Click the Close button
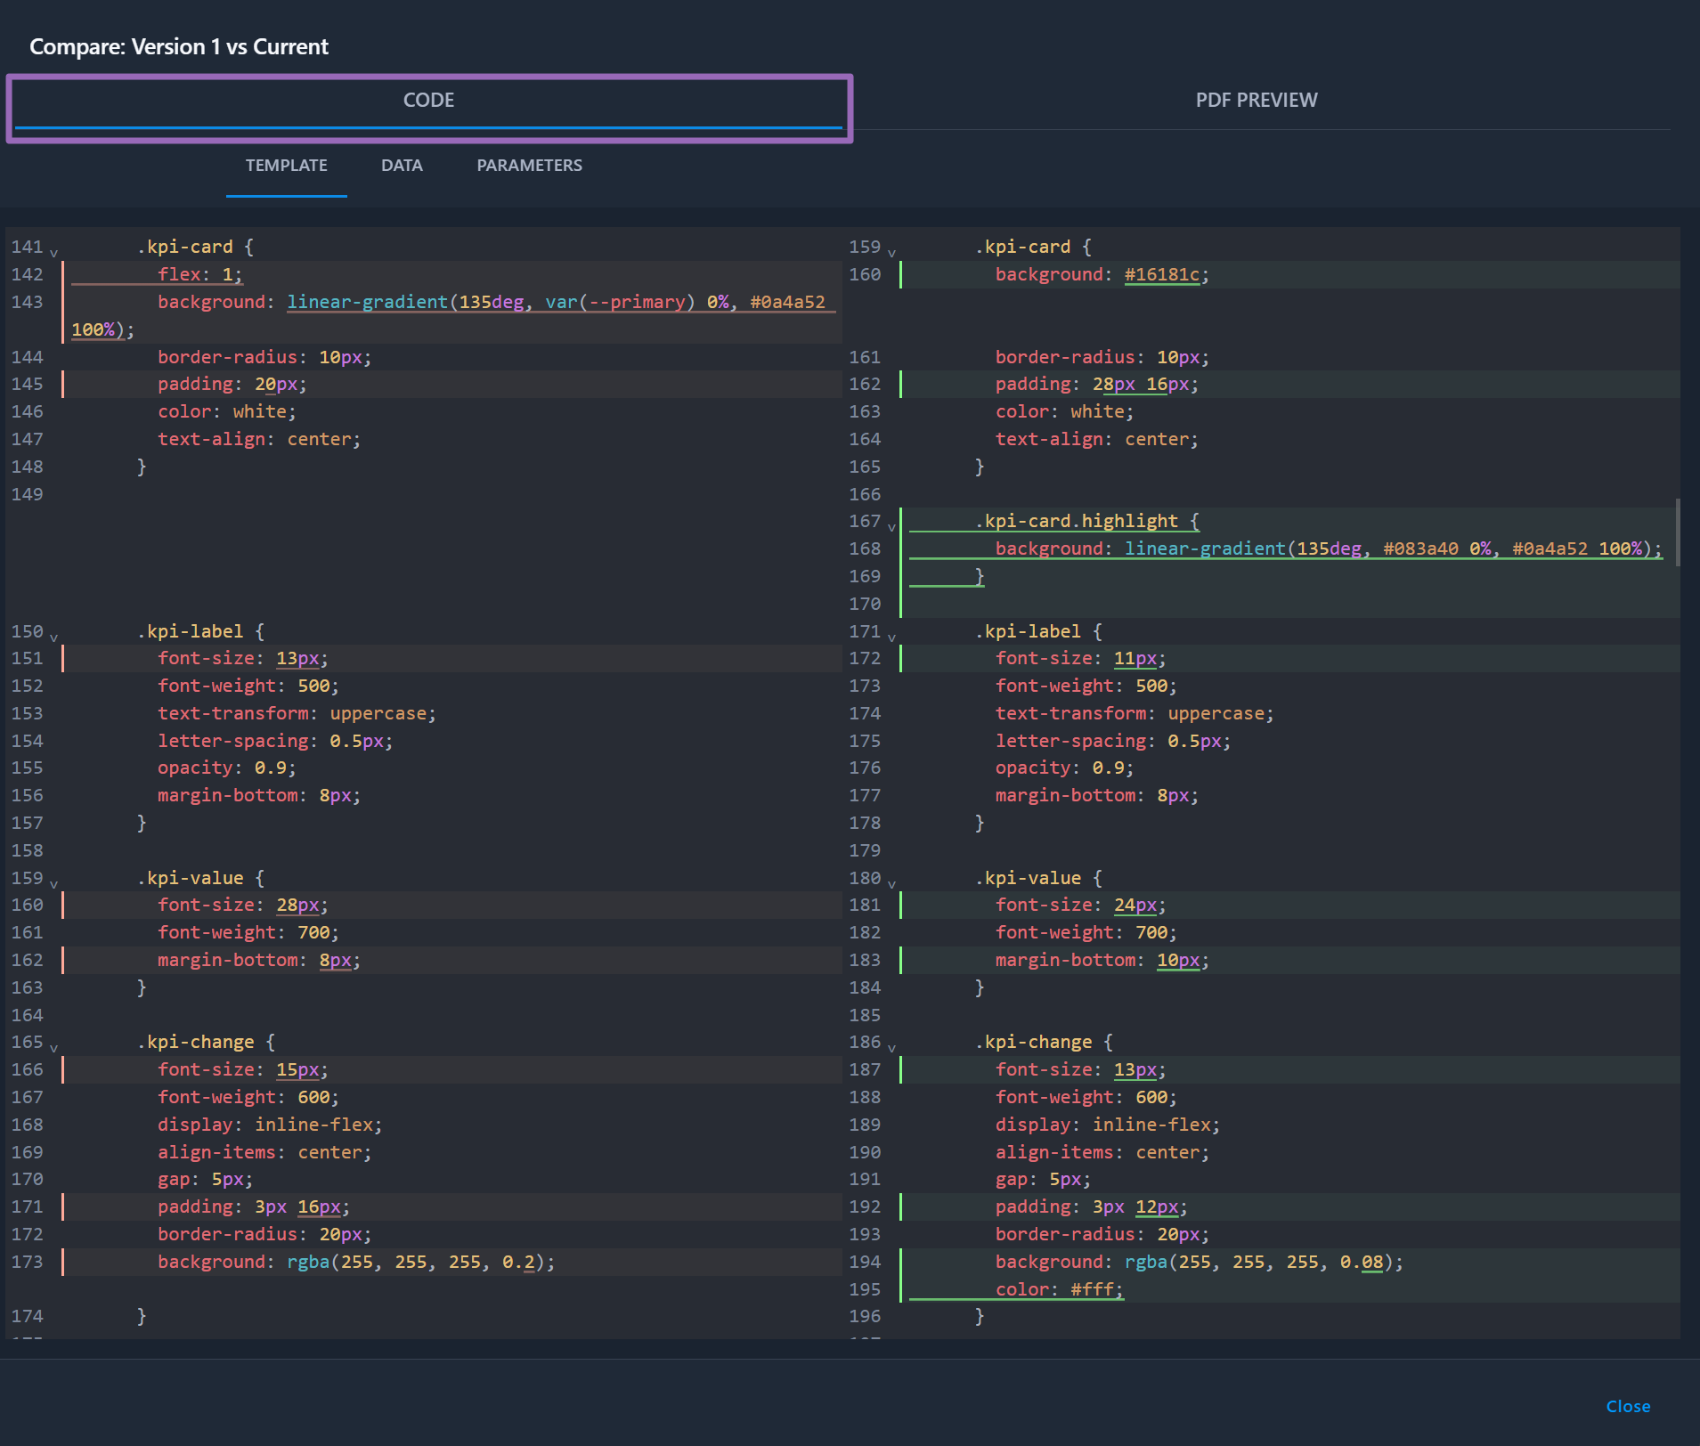 [1627, 1406]
